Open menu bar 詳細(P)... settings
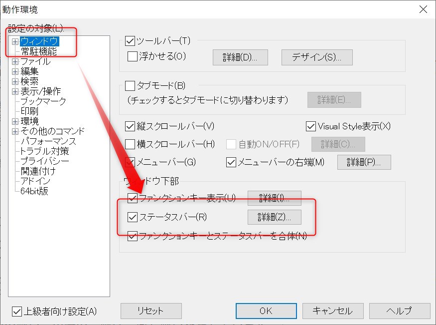Screen dimensions: 436x325 pos(364,162)
